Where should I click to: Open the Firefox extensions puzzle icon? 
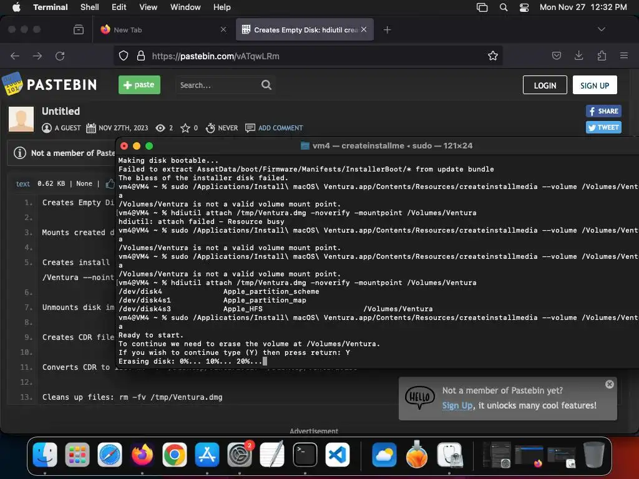(x=602, y=56)
